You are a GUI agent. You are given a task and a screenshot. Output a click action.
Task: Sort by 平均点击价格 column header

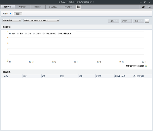pos(124,76)
